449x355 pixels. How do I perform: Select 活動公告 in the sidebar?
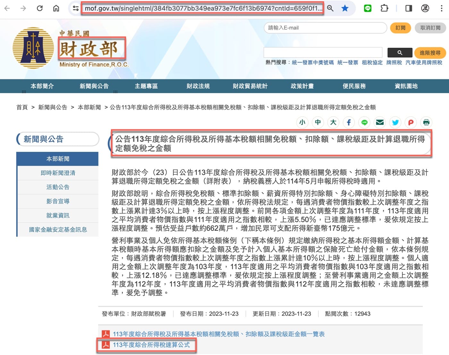58,187
